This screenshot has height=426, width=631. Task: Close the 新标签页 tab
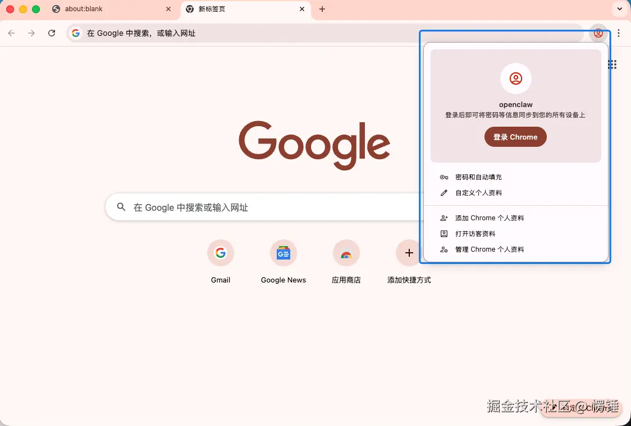[302, 9]
